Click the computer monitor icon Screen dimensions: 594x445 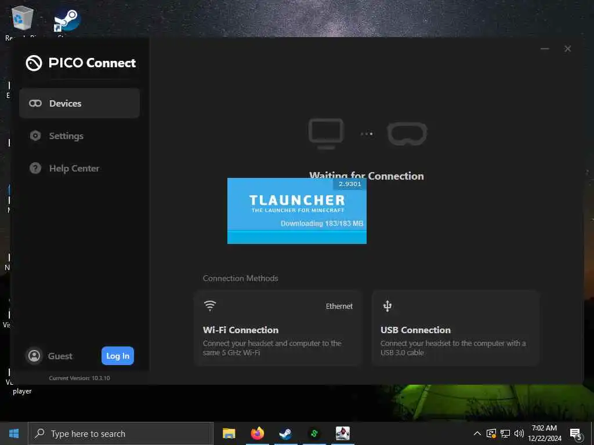(x=326, y=134)
